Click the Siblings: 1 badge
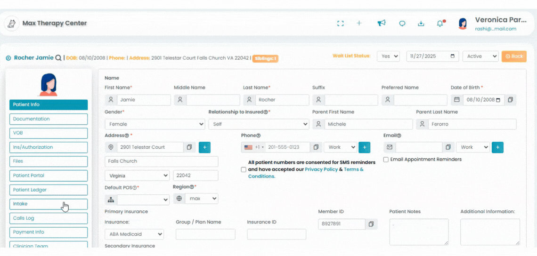This screenshot has width=537, height=256. click(x=265, y=58)
